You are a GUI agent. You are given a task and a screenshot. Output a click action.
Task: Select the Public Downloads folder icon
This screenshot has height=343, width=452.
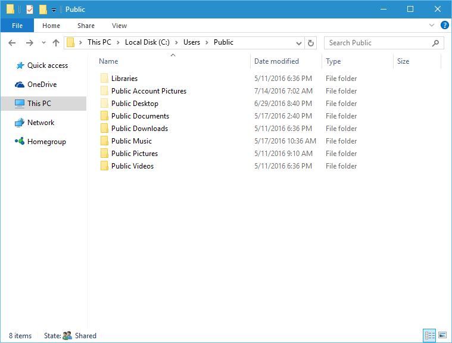(x=104, y=128)
